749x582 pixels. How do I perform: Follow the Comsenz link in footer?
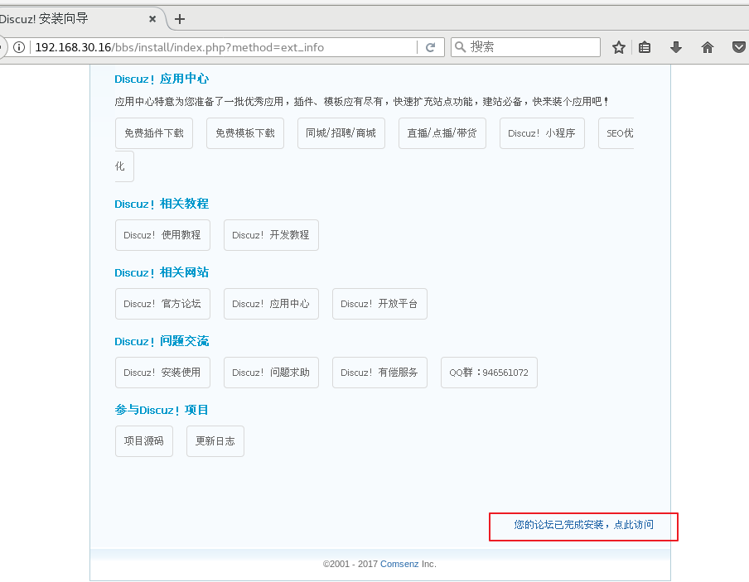click(399, 564)
